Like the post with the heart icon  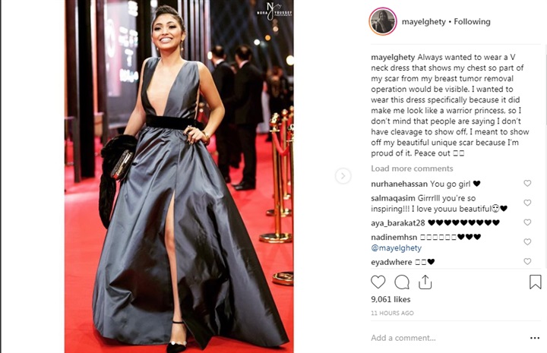tap(378, 282)
